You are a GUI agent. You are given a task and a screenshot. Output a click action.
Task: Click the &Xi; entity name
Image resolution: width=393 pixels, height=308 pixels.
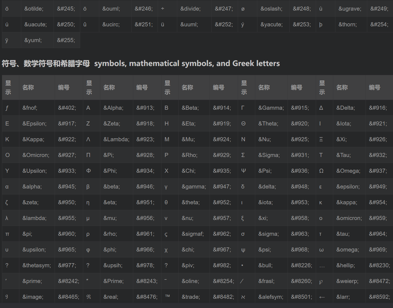click(342, 139)
